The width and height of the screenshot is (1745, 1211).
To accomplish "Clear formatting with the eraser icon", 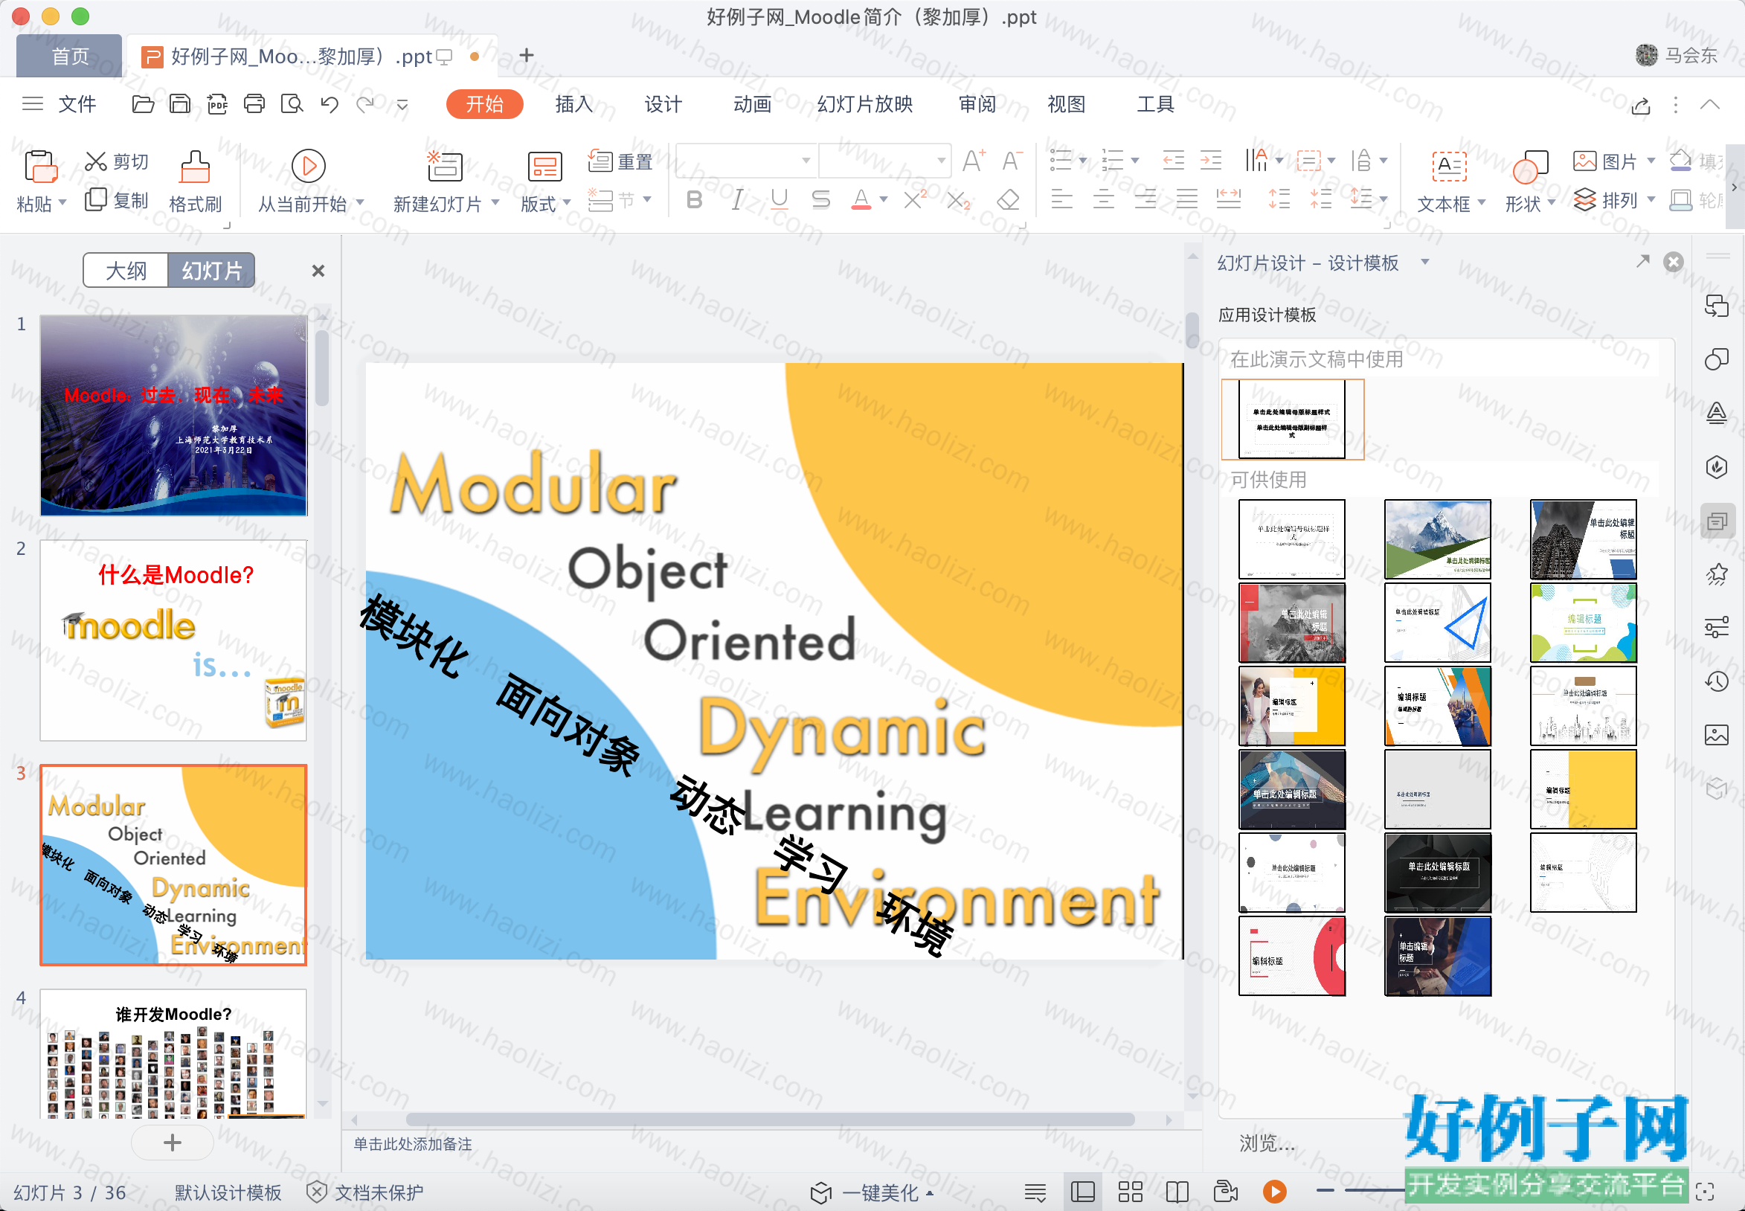I will (x=1008, y=199).
